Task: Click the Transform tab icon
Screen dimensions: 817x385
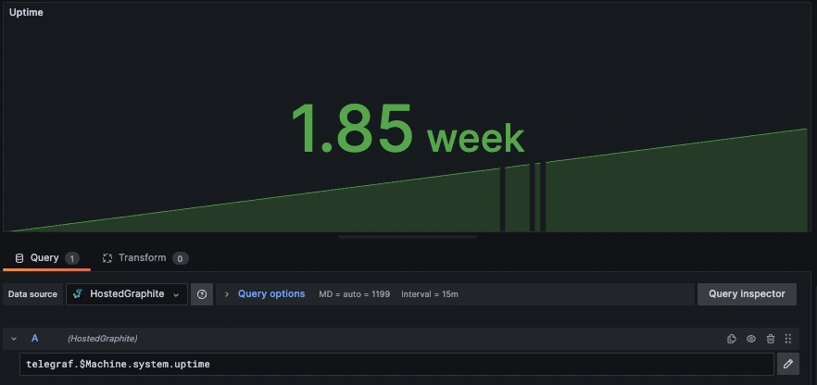Action: click(x=107, y=258)
